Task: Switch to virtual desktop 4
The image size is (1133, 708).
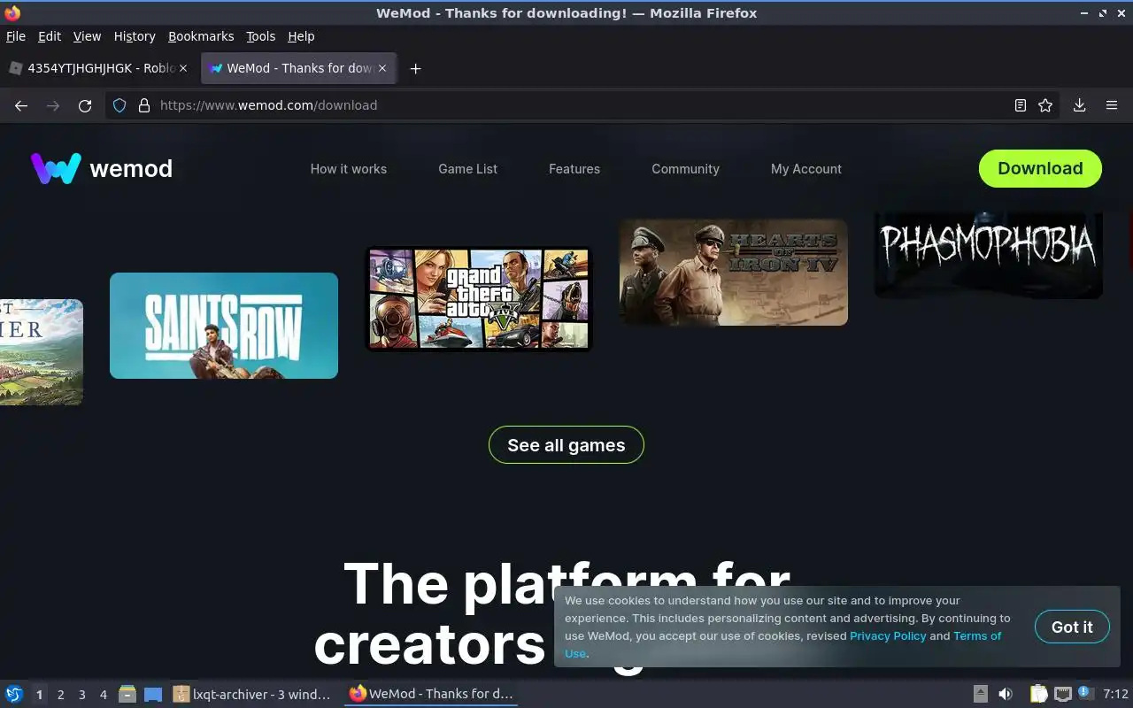Action: point(103,695)
